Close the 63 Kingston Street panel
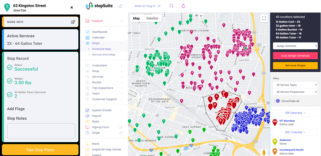This screenshot has height=156, width=321. [72, 7]
